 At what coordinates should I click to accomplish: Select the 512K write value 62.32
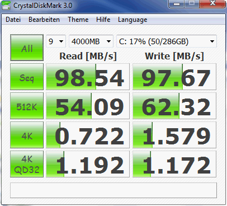174,106
